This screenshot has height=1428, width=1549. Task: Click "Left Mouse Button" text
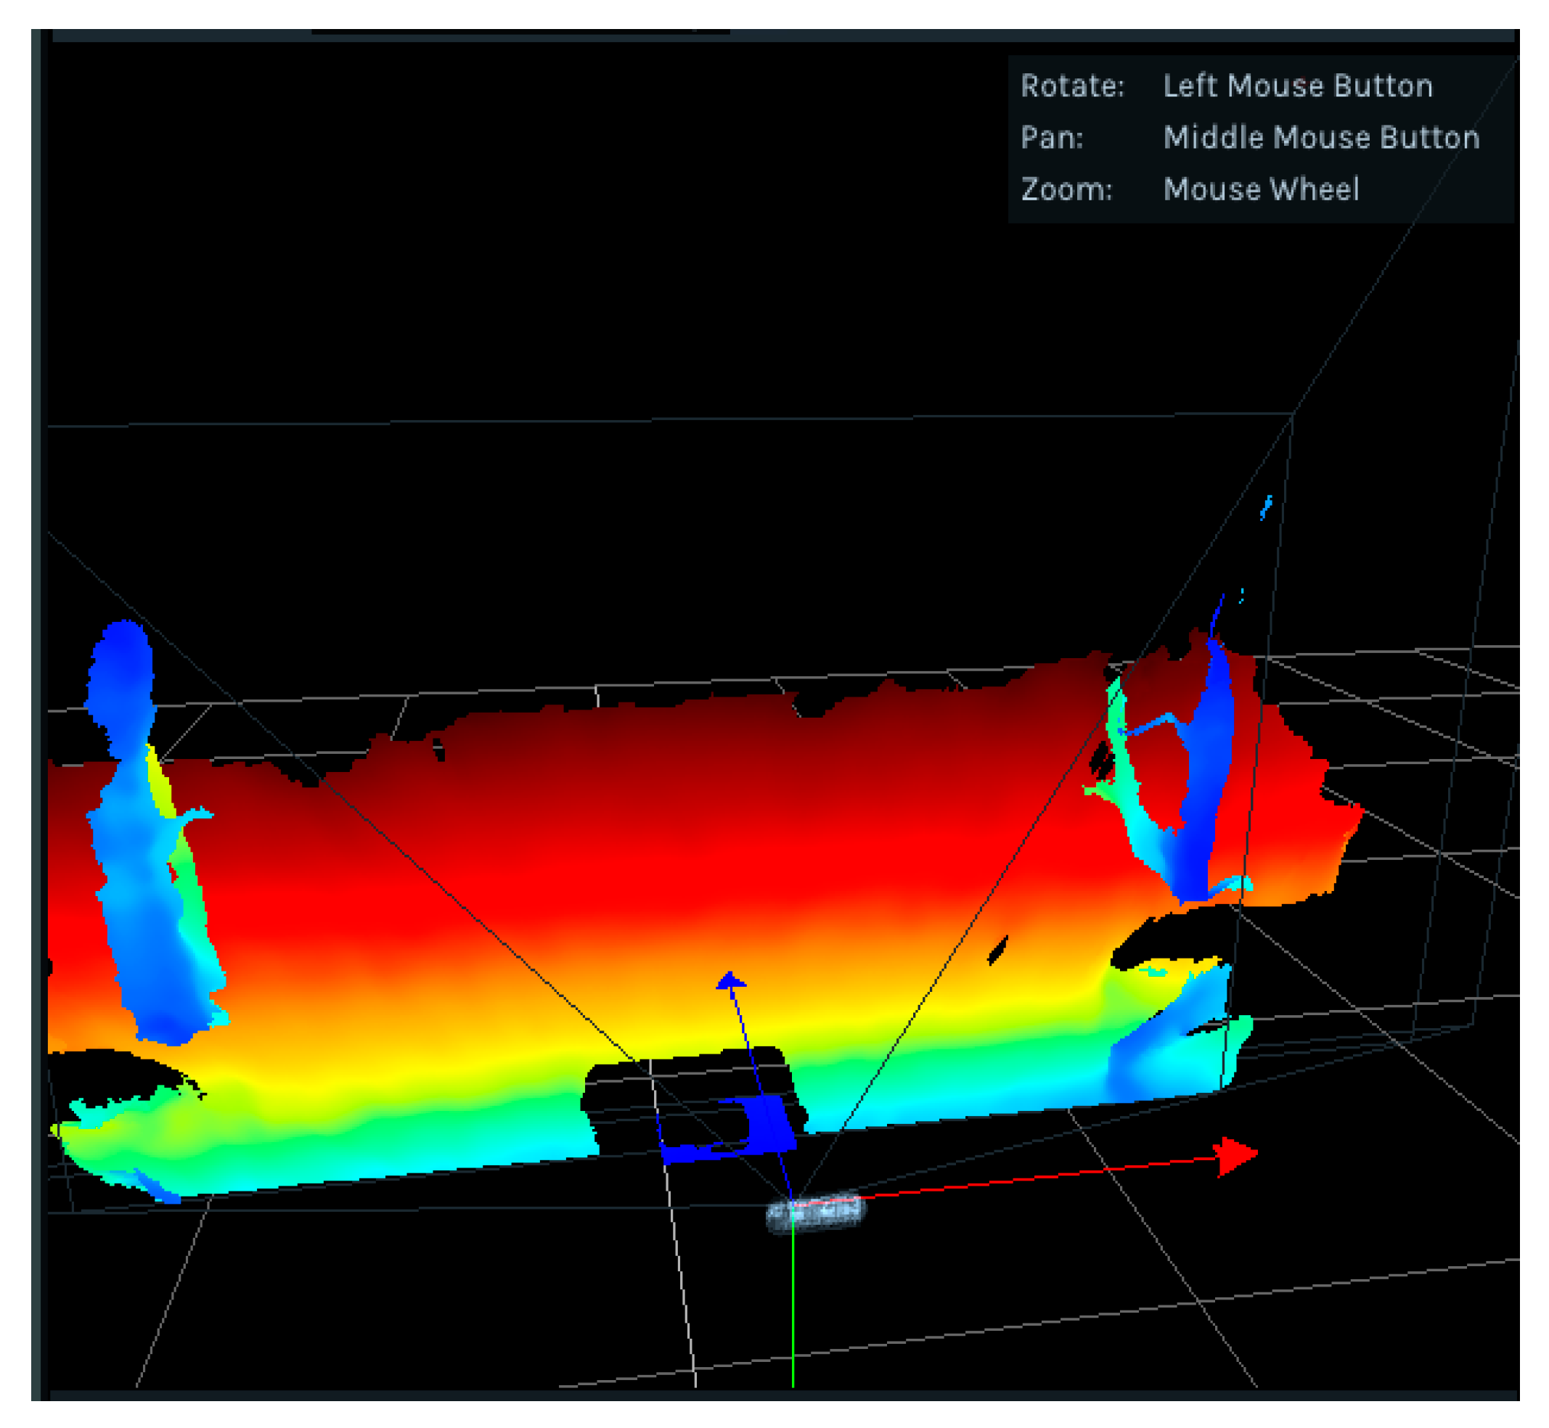tap(1297, 86)
